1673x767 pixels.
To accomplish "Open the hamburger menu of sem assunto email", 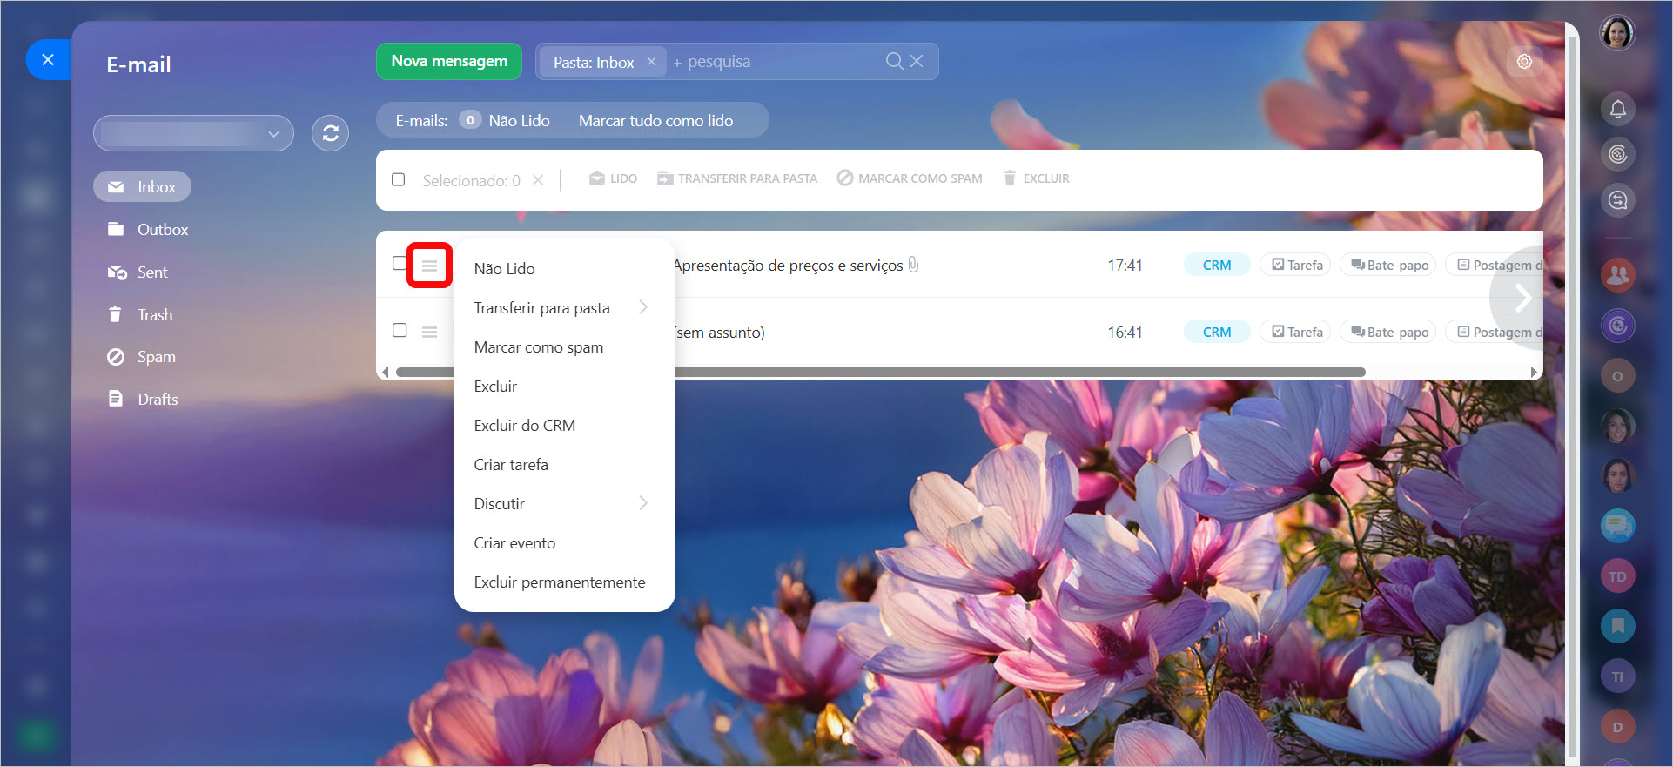I will 429,332.
